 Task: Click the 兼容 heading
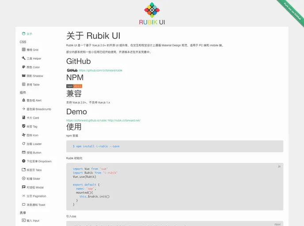pyautogui.click(x=74, y=94)
